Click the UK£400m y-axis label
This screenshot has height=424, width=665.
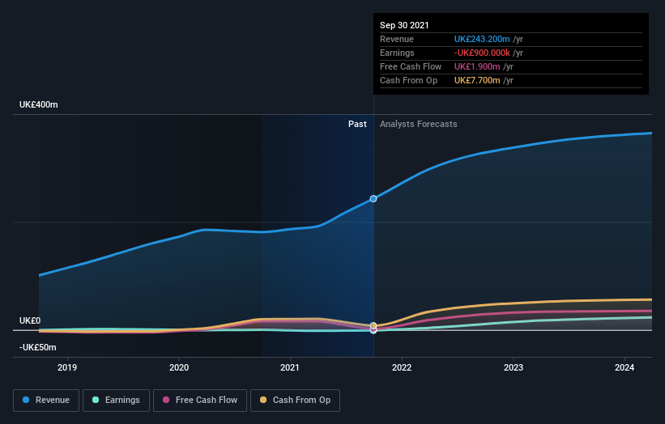pyautogui.click(x=39, y=104)
